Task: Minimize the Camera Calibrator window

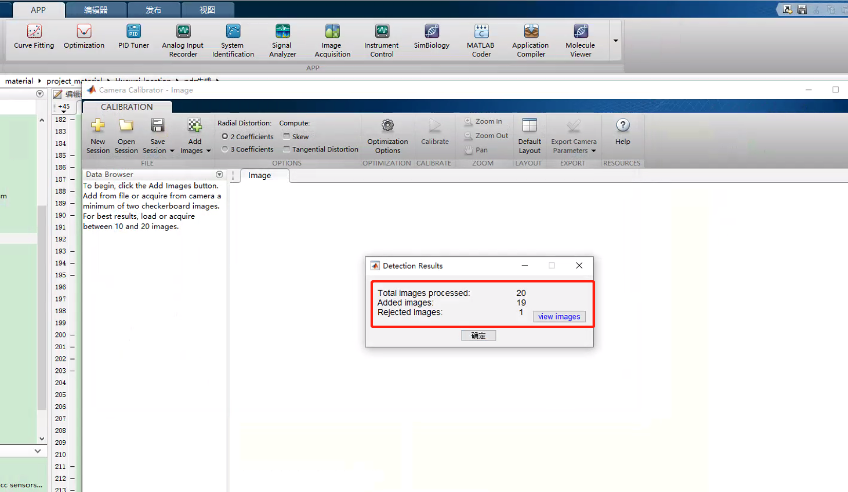Action: 808,90
